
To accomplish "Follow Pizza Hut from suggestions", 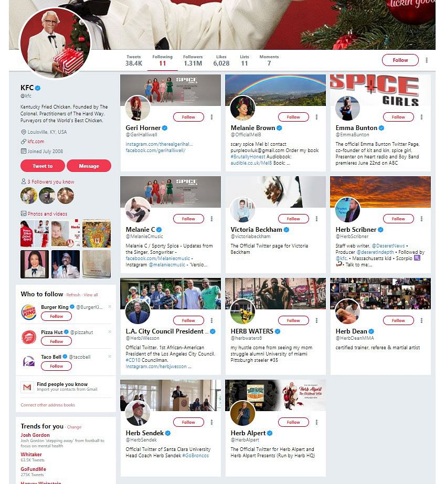I will click(x=57, y=341).
